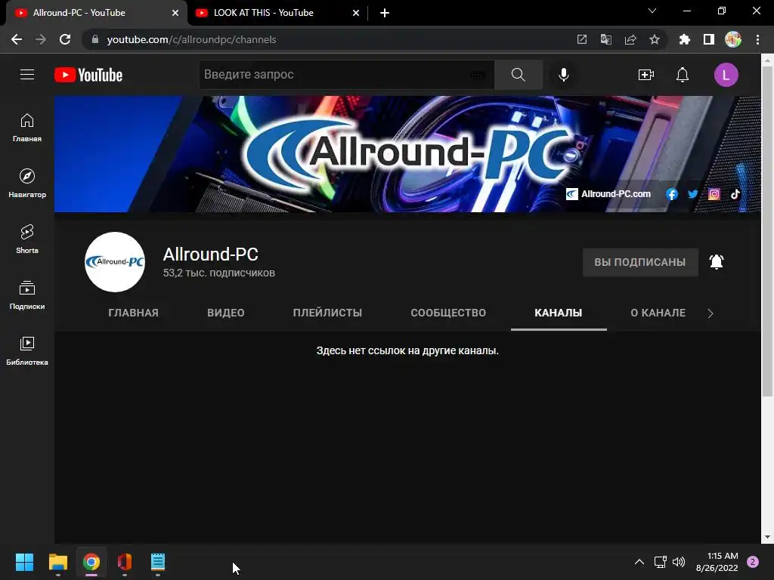
Task: Open page in app icon in address bar
Action: coord(582,39)
